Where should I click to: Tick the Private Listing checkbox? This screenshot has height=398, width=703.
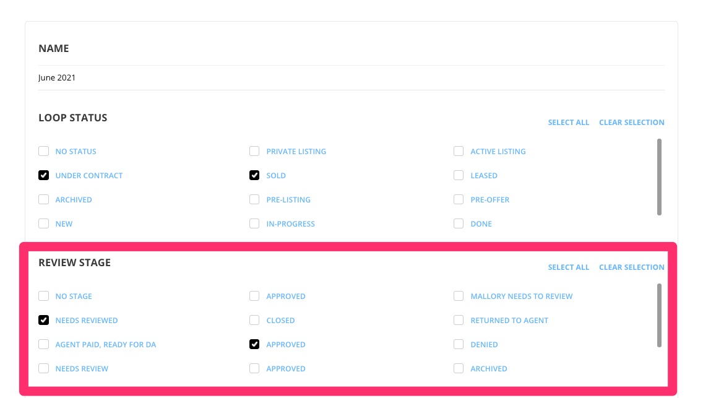tap(254, 152)
